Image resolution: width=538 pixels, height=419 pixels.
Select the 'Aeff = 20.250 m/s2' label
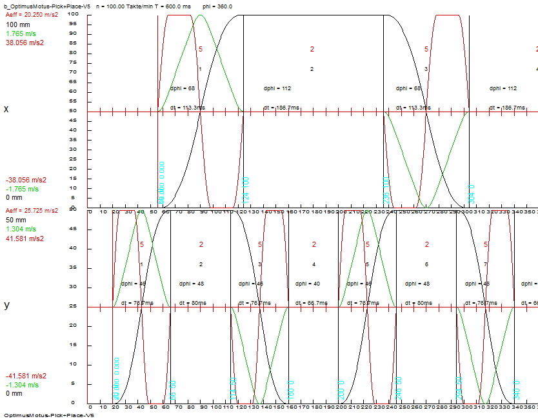(32, 14)
